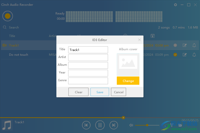The width and height of the screenshot is (200, 133).
Task: Select the Do not touch song row
Action: (x=100, y=54)
